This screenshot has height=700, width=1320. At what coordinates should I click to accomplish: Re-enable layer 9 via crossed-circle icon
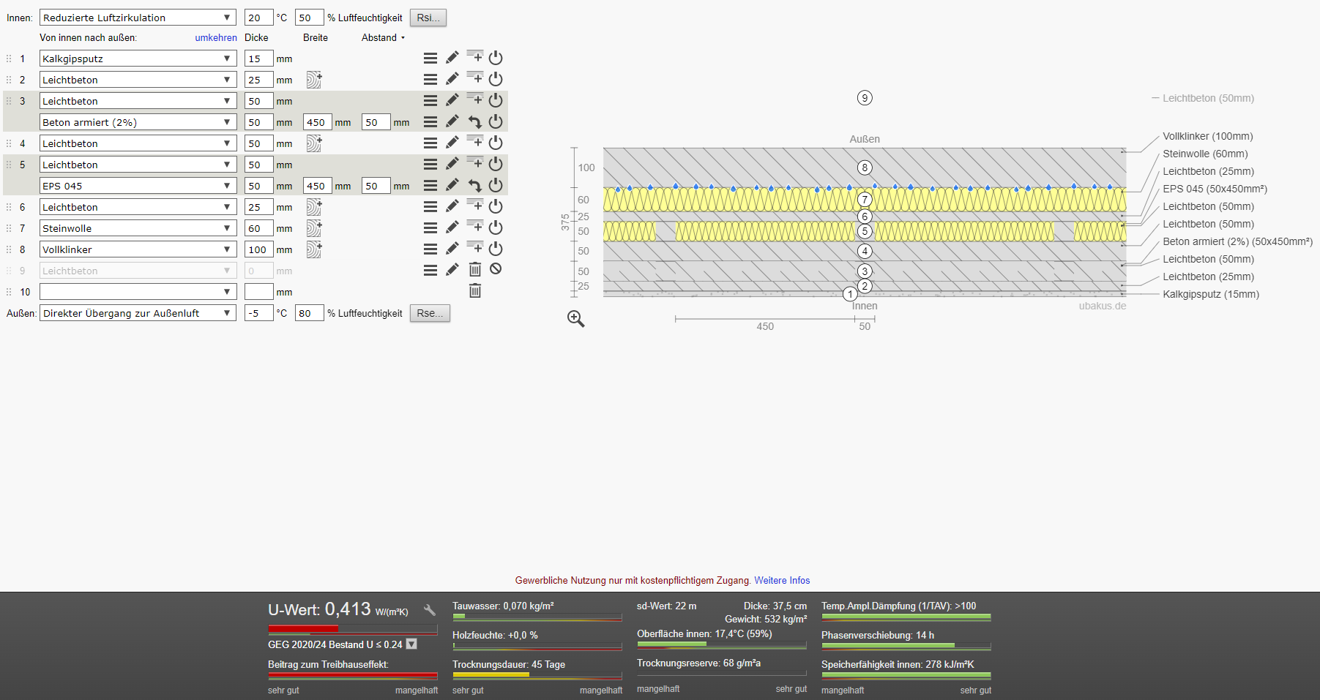click(496, 269)
